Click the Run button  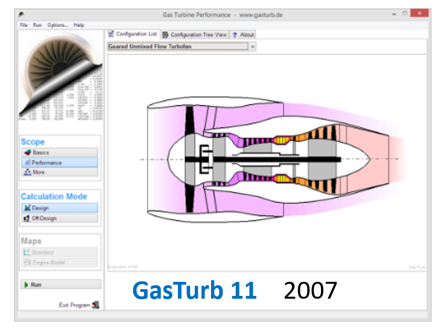coord(61,284)
